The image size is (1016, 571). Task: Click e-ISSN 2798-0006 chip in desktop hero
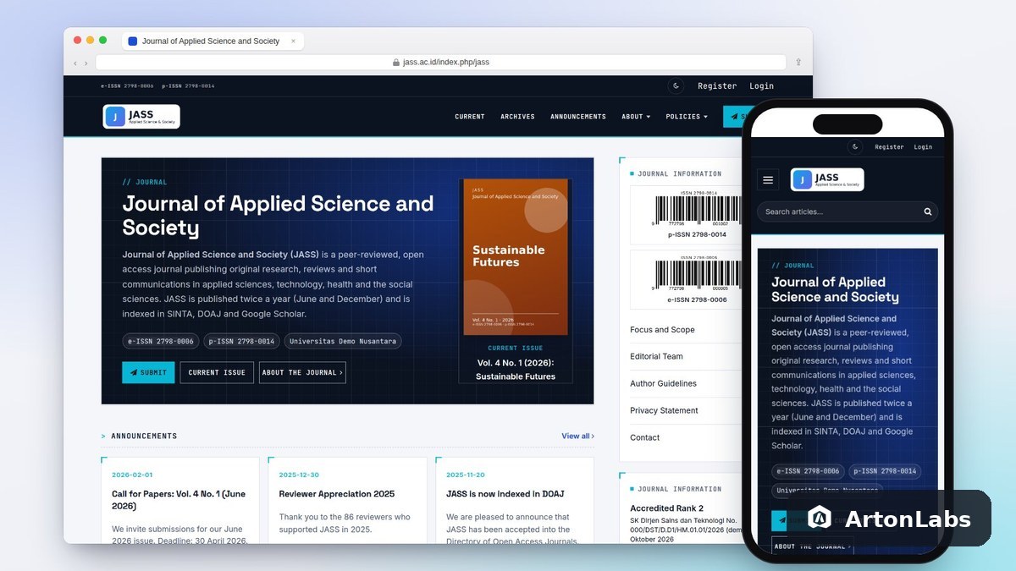point(159,342)
